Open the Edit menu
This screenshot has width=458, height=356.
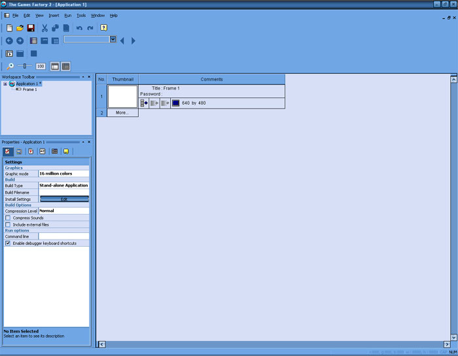pos(27,16)
